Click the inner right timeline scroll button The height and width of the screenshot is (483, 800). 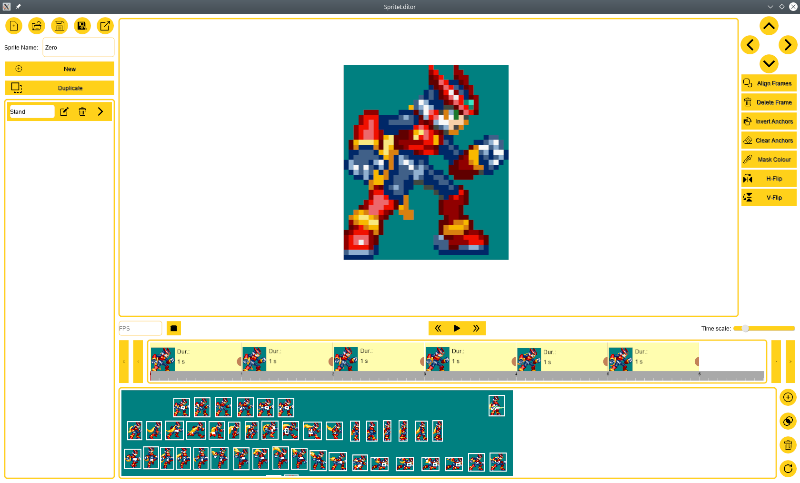click(x=776, y=362)
